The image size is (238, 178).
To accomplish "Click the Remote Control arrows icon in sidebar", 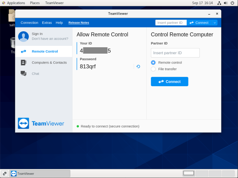I will [x=23, y=51].
